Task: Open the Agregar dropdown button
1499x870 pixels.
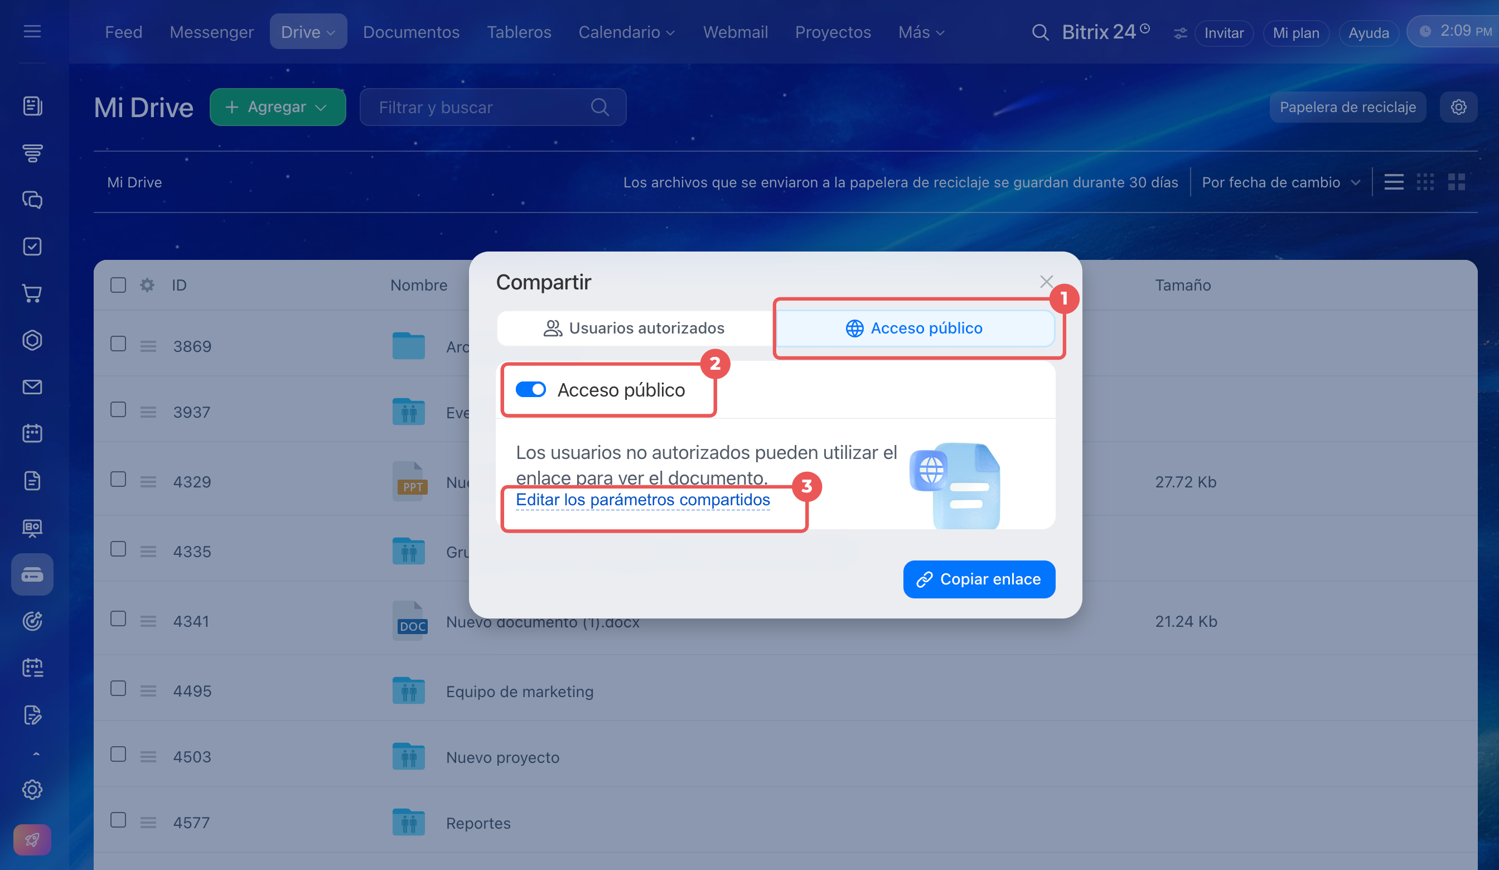Action: (x=278, y=107)
